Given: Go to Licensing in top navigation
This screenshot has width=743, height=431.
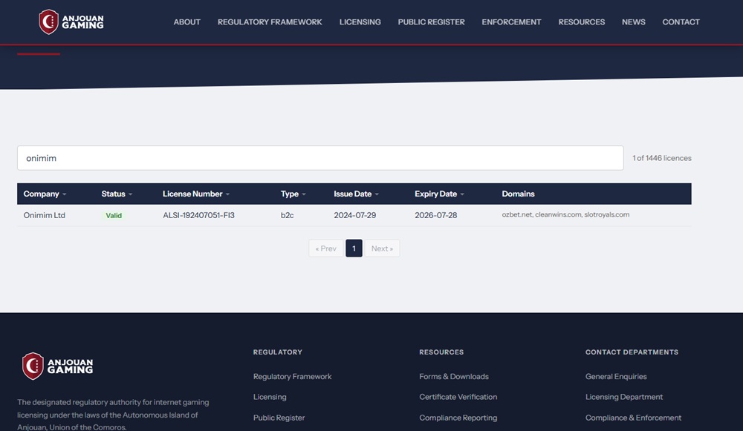Looking at the screenshot, I should tap(360, 22).
